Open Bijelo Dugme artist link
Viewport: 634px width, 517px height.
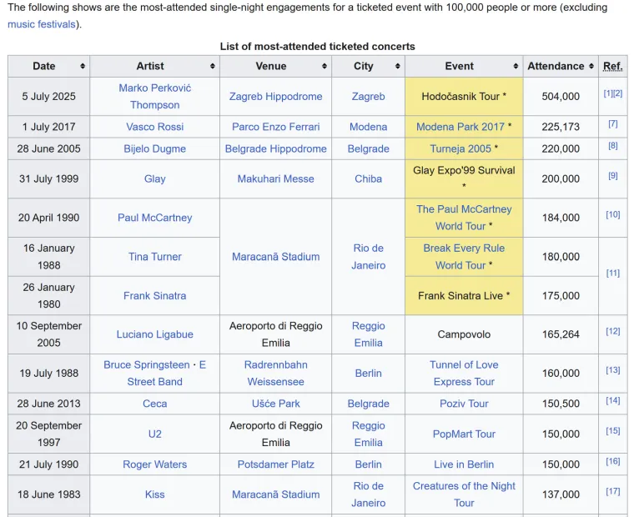point(155,148)
